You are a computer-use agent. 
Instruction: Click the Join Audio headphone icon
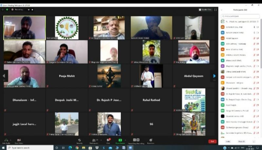pos(6,140)
